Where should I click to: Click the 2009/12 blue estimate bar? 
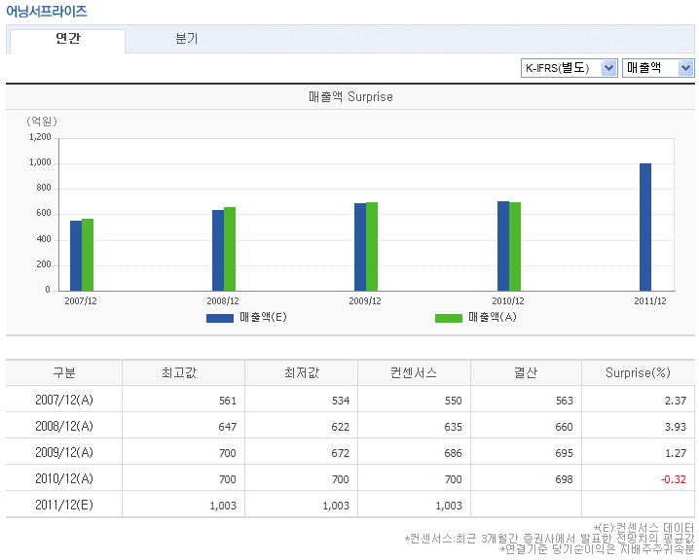click(x=359, y=247)
